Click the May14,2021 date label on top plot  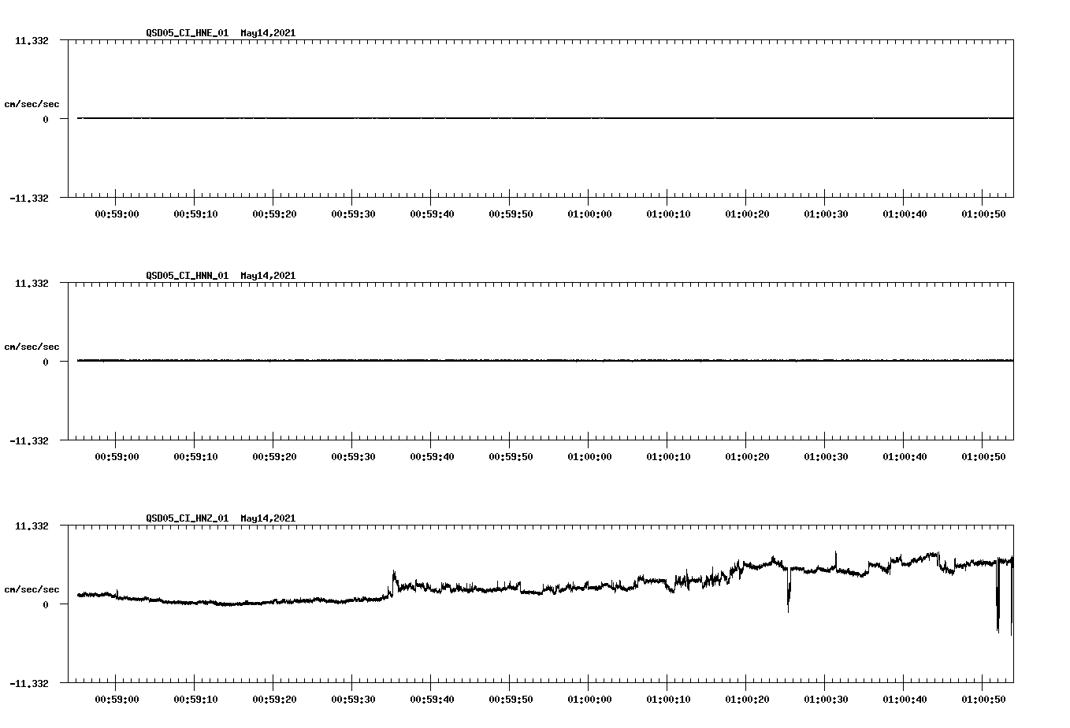pyautogui.click(x=267, y=34)
